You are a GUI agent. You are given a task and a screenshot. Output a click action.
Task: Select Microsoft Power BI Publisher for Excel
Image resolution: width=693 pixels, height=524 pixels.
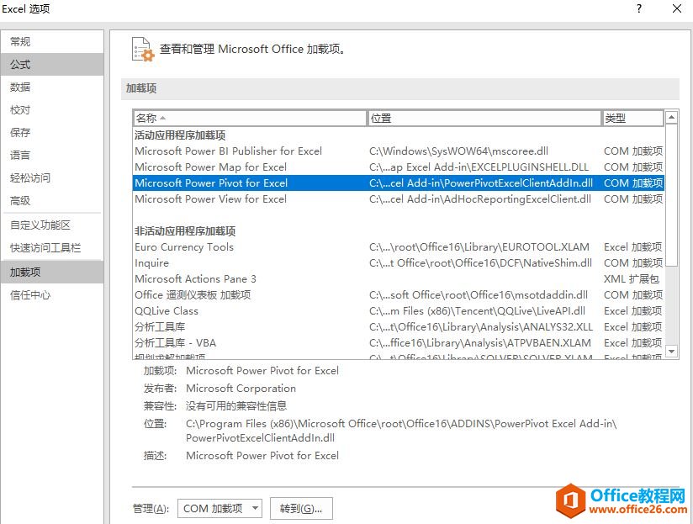(398, 151)
